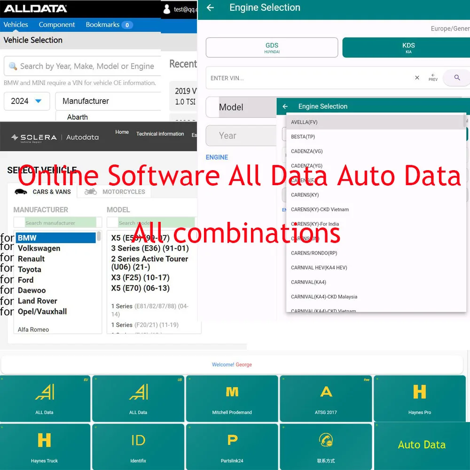Clear the VIN field with X icon
This screenshot has height=470, width=470.
417,78
